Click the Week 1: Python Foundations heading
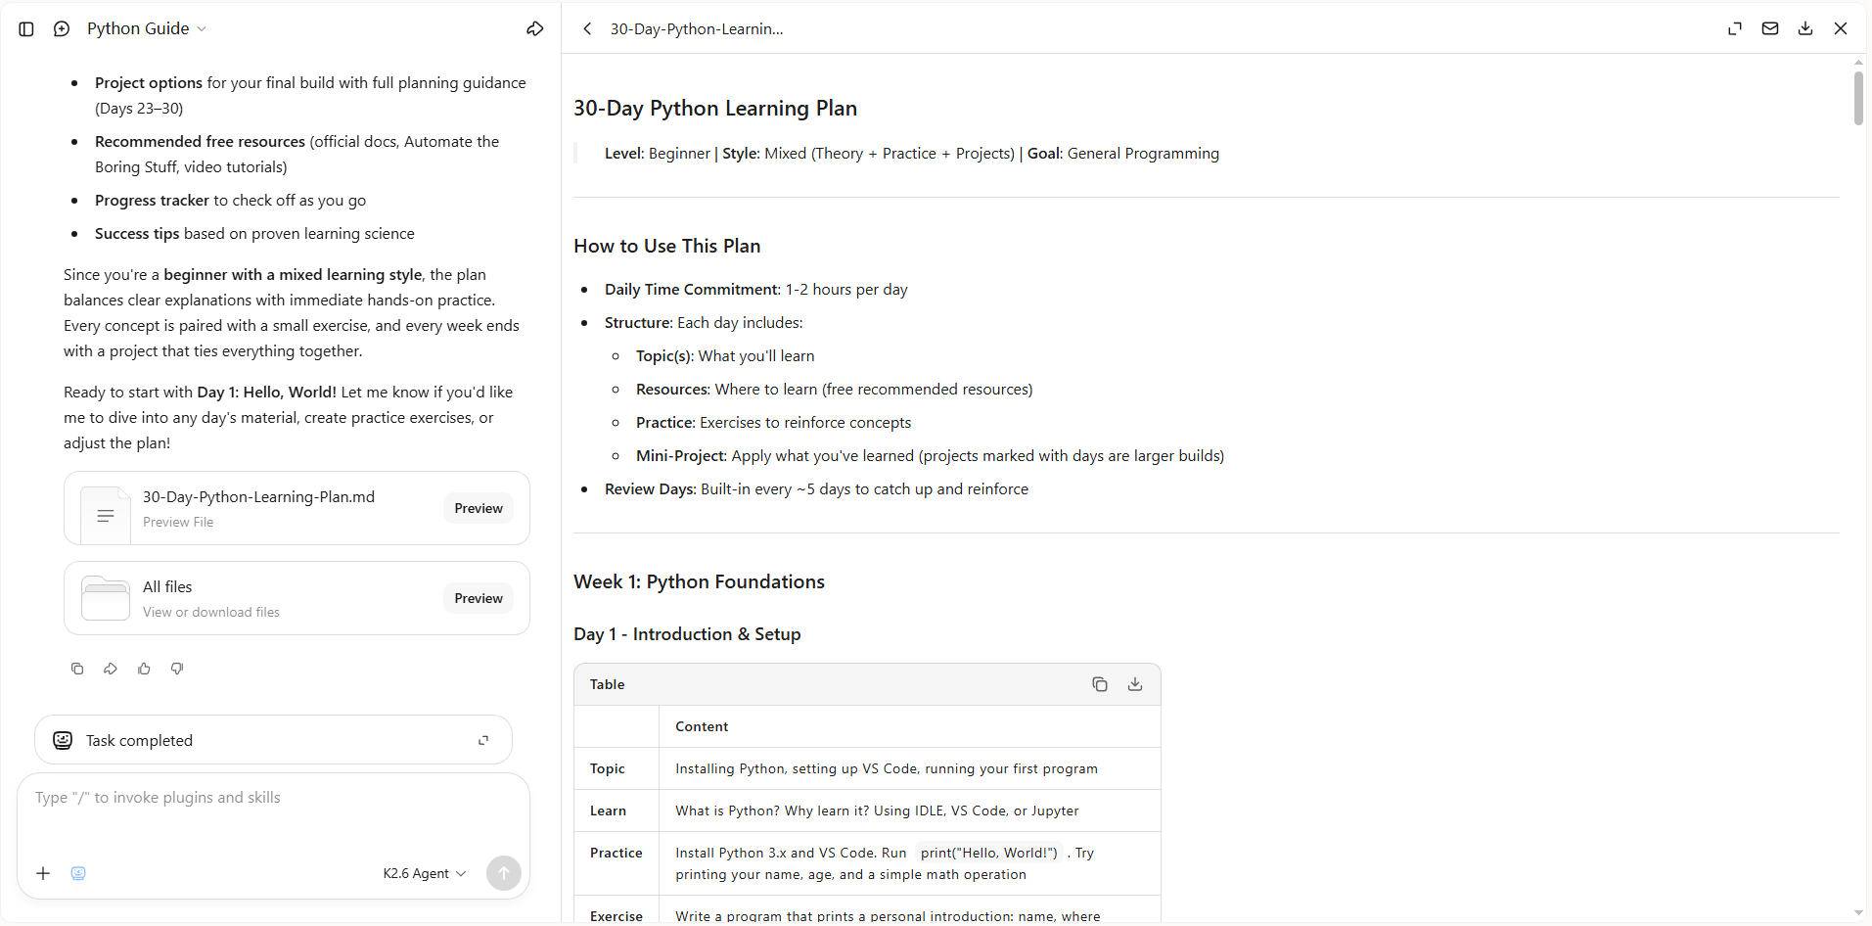The height and width of the screenshot is (926, 1872). [x=699, y=581]
